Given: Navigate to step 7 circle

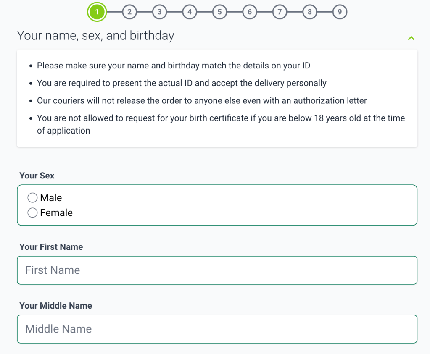Looking at the screenshot, I should point(280,12).
